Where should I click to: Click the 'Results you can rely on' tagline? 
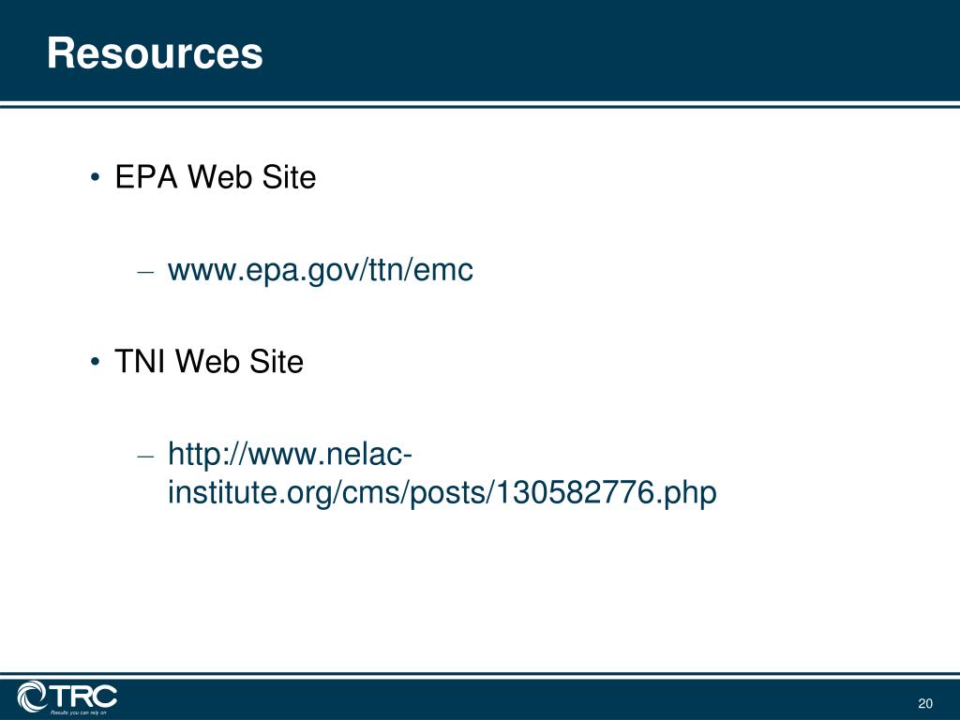79,712
